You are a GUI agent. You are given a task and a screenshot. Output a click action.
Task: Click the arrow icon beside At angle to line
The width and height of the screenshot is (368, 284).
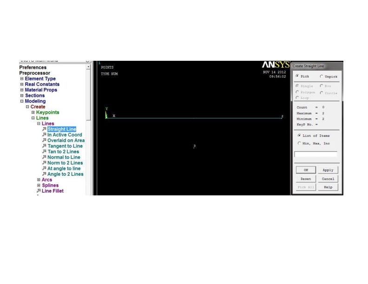tap(44, 168)
